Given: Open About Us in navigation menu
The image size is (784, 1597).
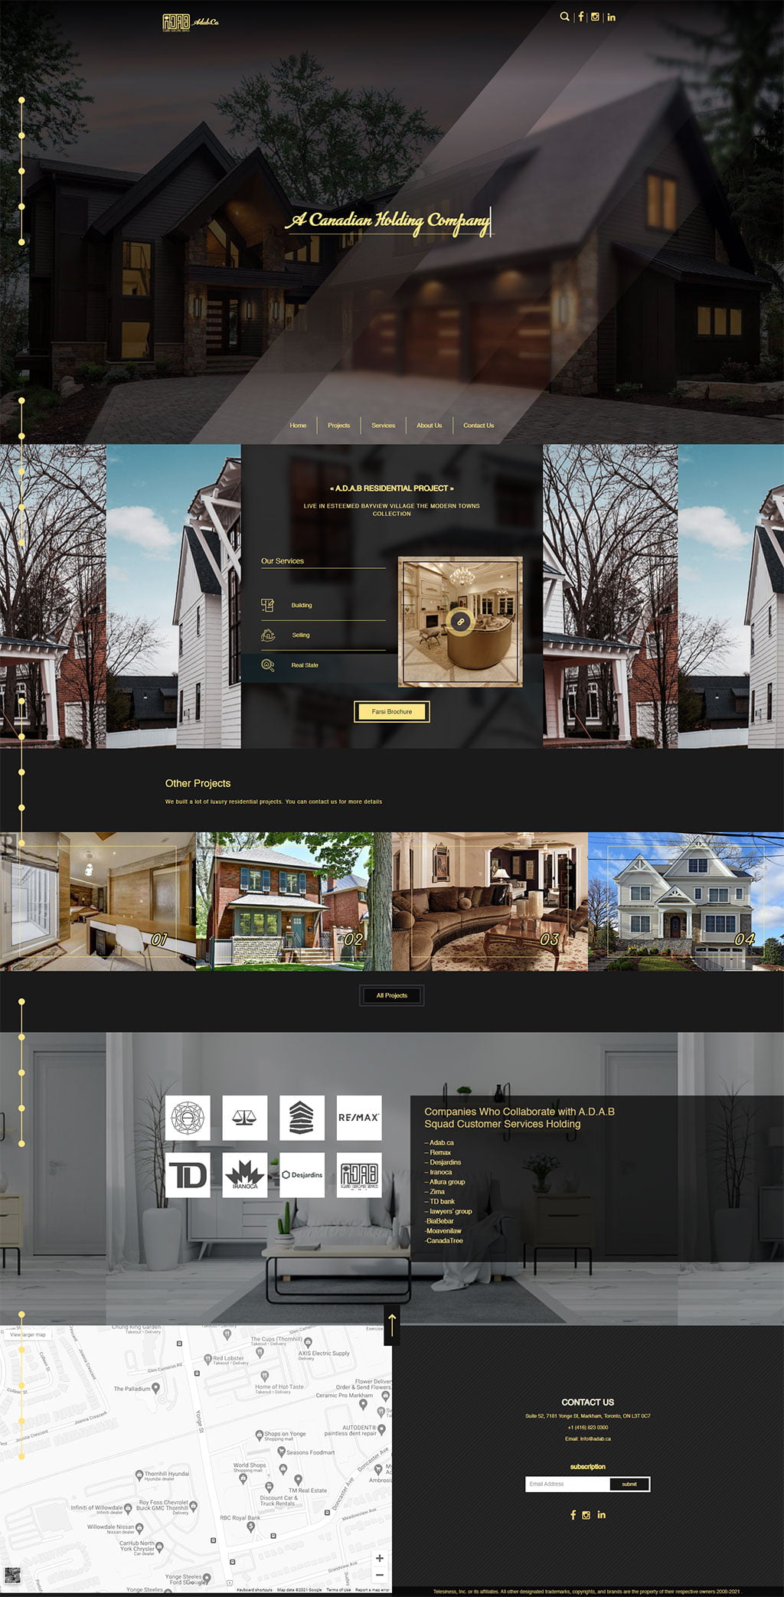Looking at the screenshot, I should pos(429,426).
